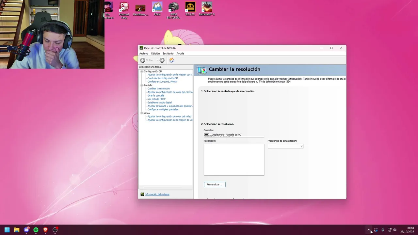Viewport: 418px width, 235px height.
Task: Open Discord from the taskbar
Action: point(26,230)
